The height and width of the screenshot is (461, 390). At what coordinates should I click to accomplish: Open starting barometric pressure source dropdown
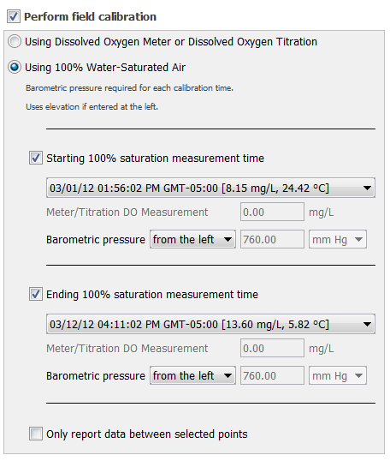(192, 239)
